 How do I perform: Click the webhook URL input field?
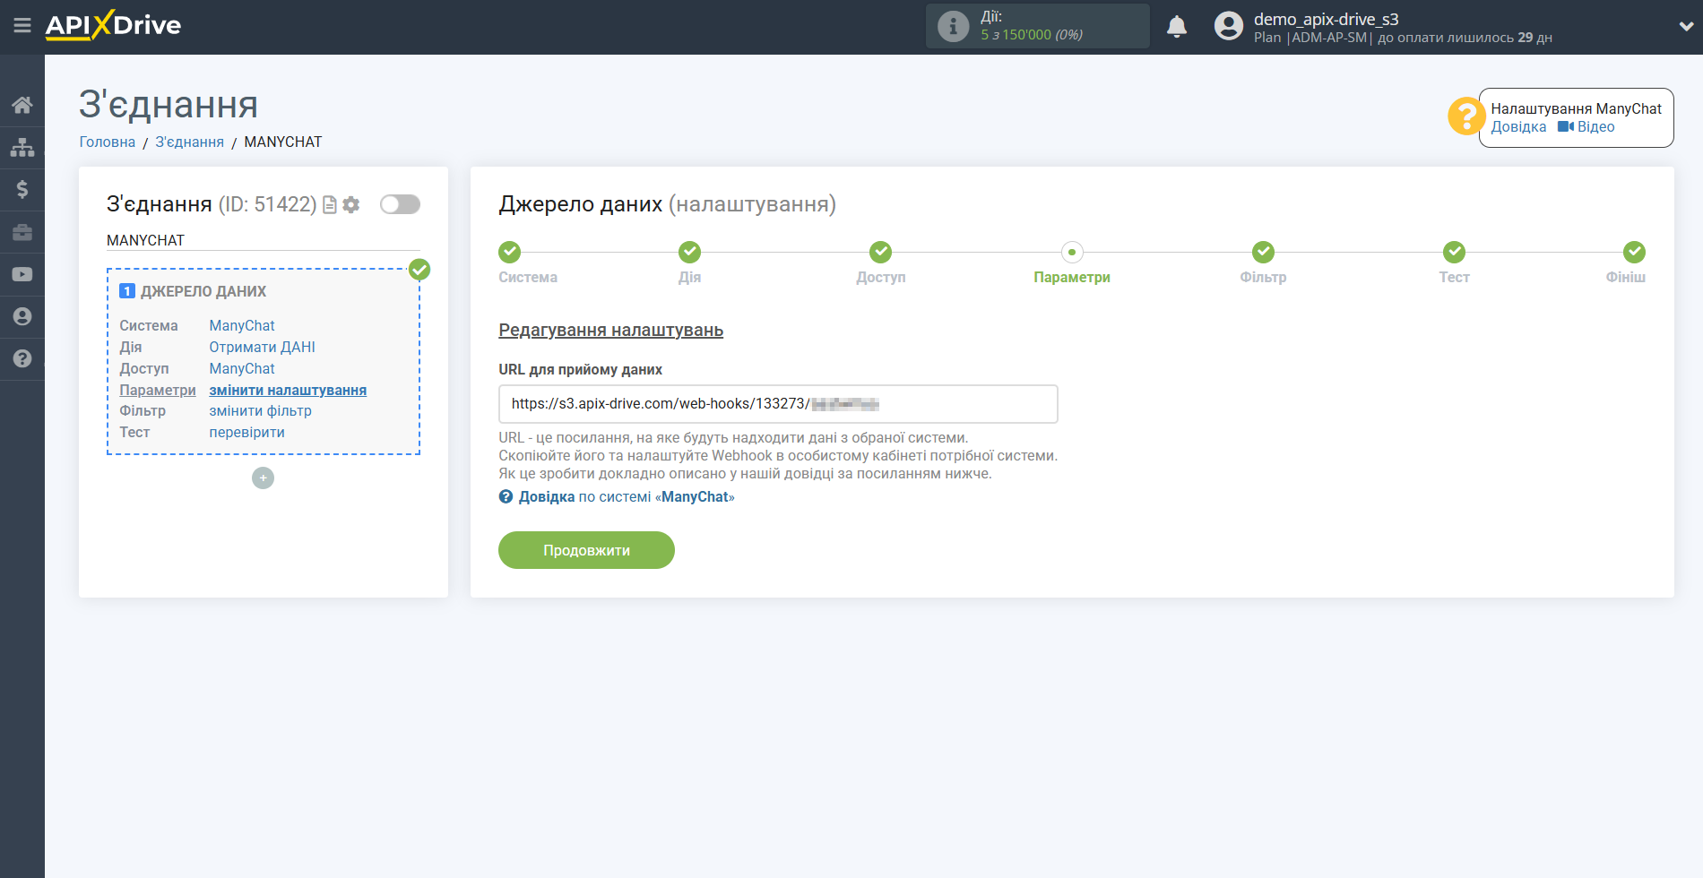click(778, 404)
